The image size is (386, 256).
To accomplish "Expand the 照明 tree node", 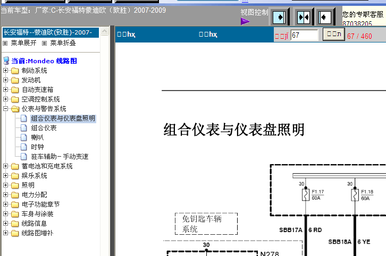I will click(5, 185).
